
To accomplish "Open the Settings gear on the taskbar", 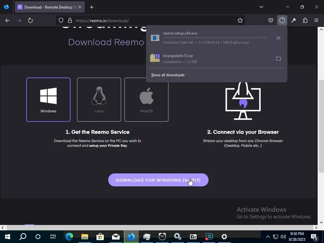I will 224,237.
